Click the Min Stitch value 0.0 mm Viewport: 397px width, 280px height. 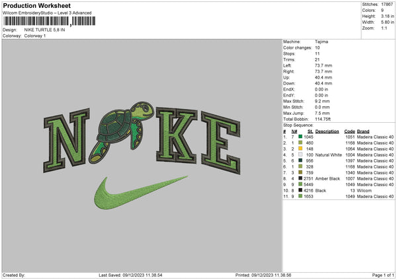coord(322,107)
